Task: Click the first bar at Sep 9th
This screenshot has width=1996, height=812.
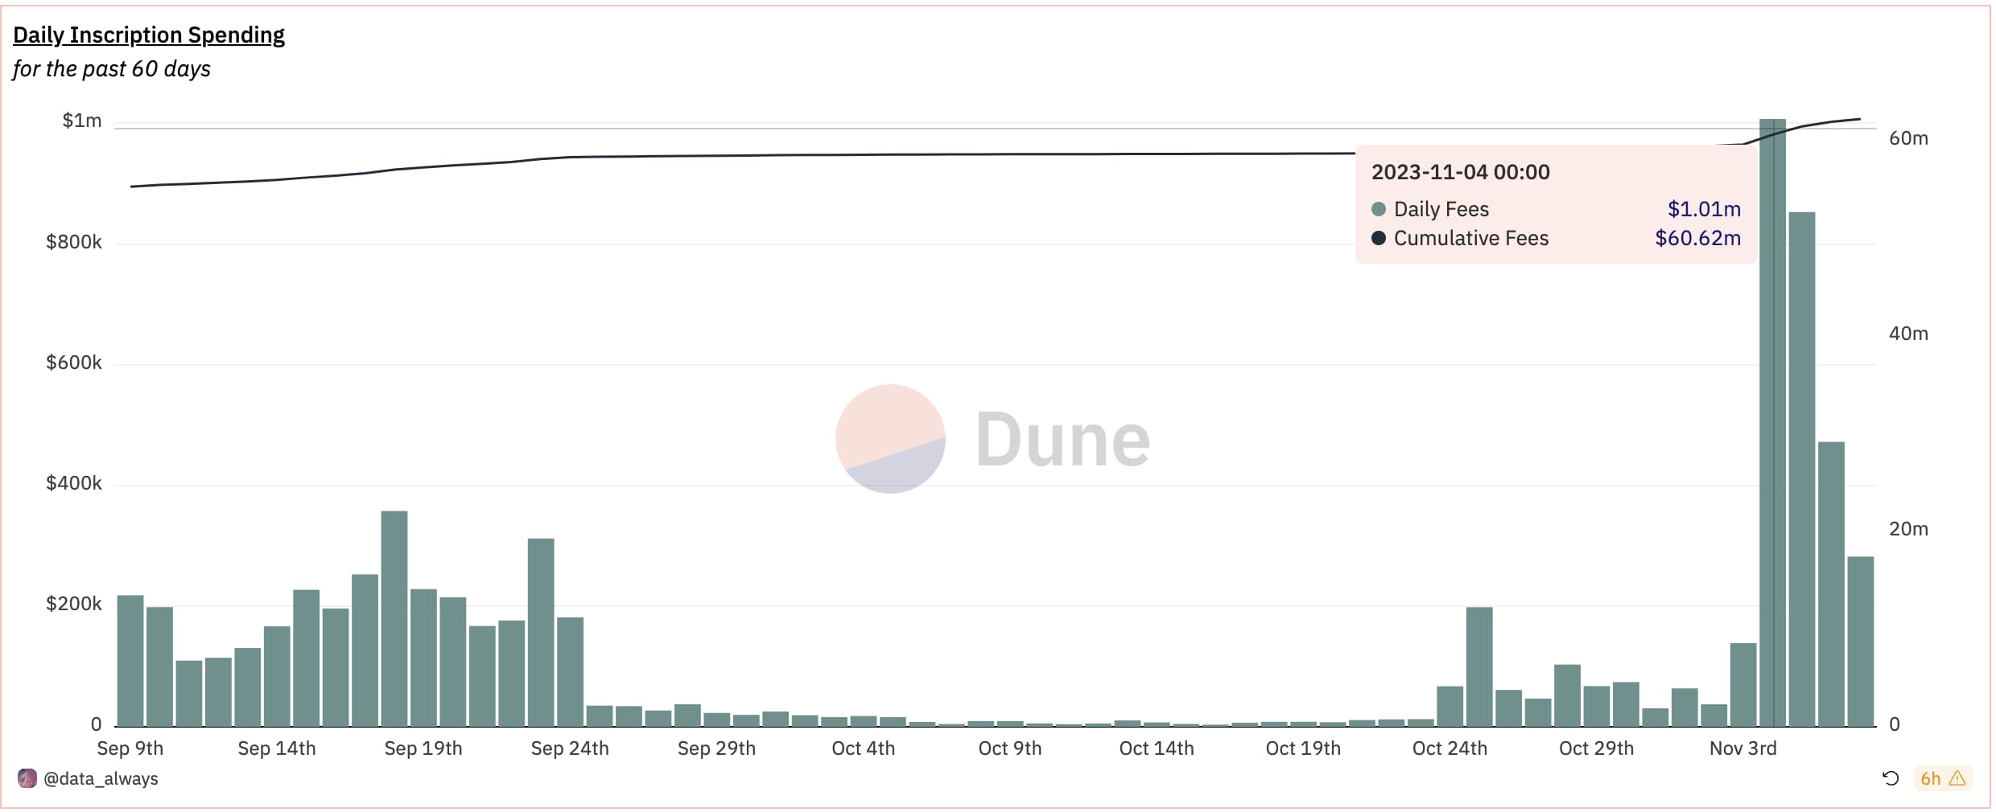Action: 130,661
